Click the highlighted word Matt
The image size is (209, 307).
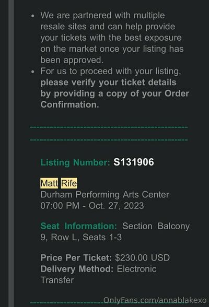click(49, 183)
